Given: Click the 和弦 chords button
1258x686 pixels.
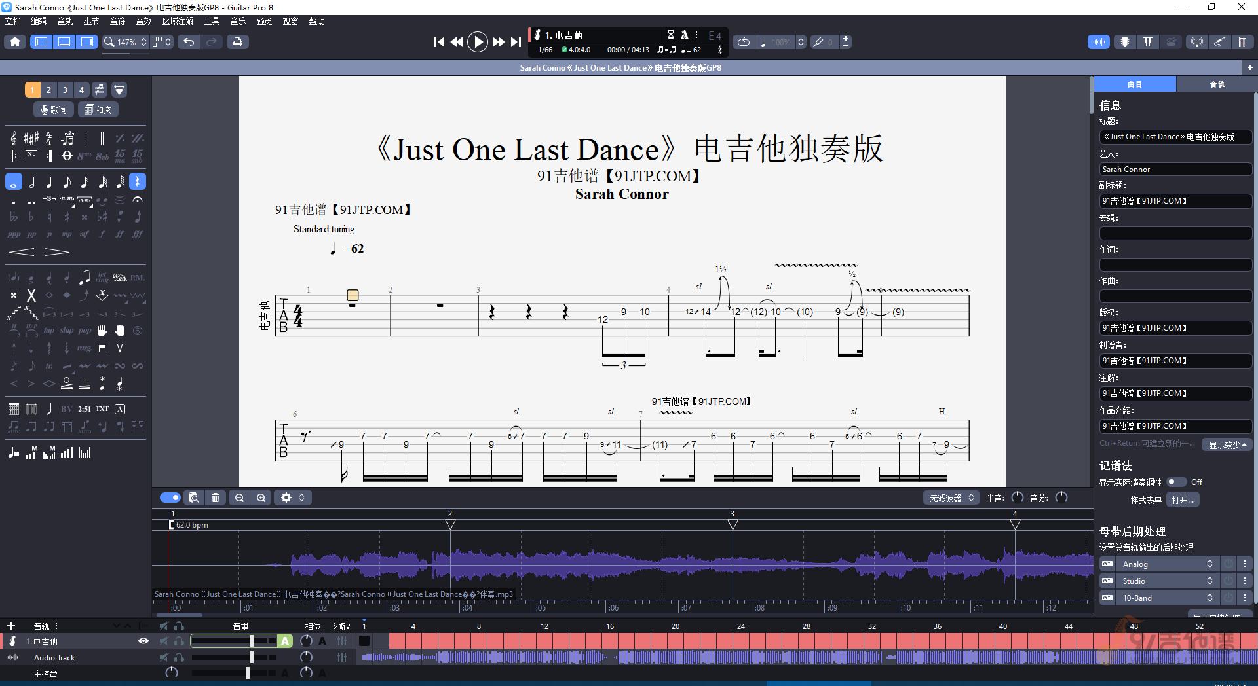Looking at the screenshot, I should (x=98, y=110).
